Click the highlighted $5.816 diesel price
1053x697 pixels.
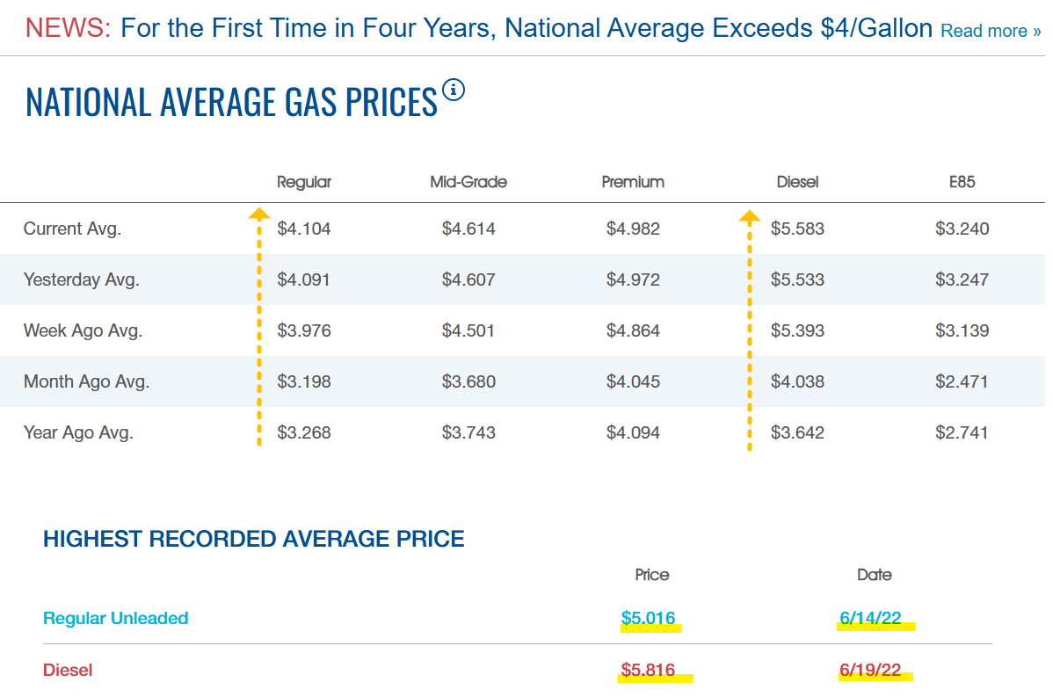click(648, 670)
